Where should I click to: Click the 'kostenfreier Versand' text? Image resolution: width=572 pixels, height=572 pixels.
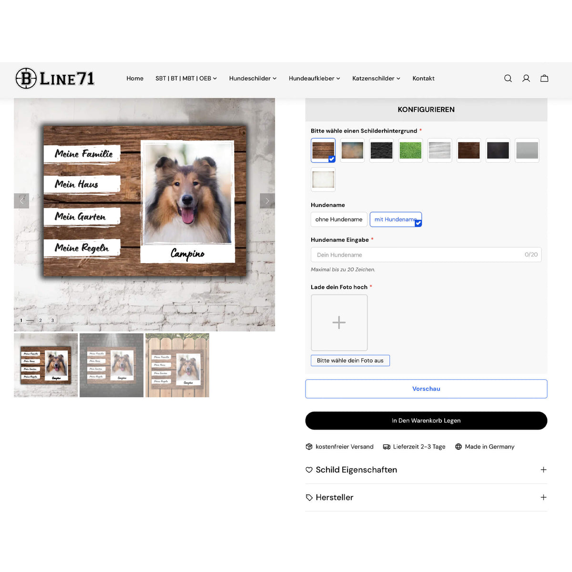point(345,447)
